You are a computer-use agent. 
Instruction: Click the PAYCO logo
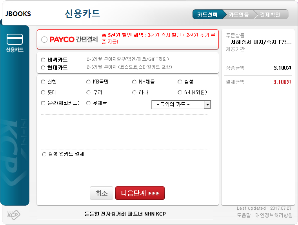coord(62,40)
